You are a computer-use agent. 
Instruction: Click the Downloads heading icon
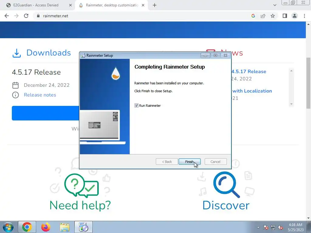point(17,53)
